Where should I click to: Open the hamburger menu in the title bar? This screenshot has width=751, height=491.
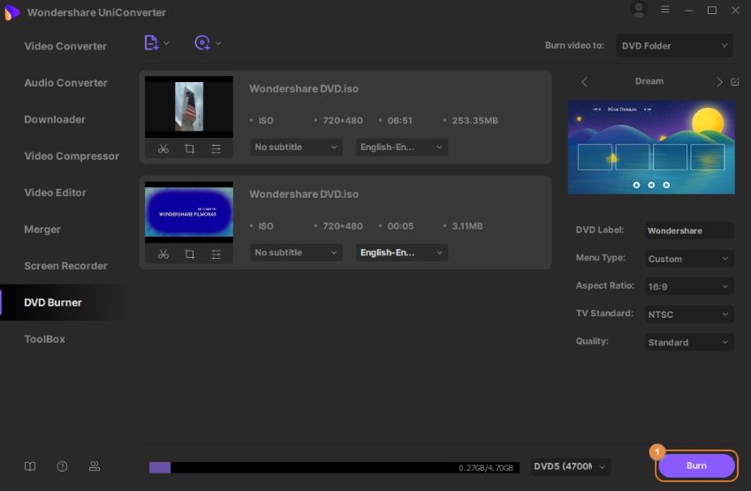[664, 9]
